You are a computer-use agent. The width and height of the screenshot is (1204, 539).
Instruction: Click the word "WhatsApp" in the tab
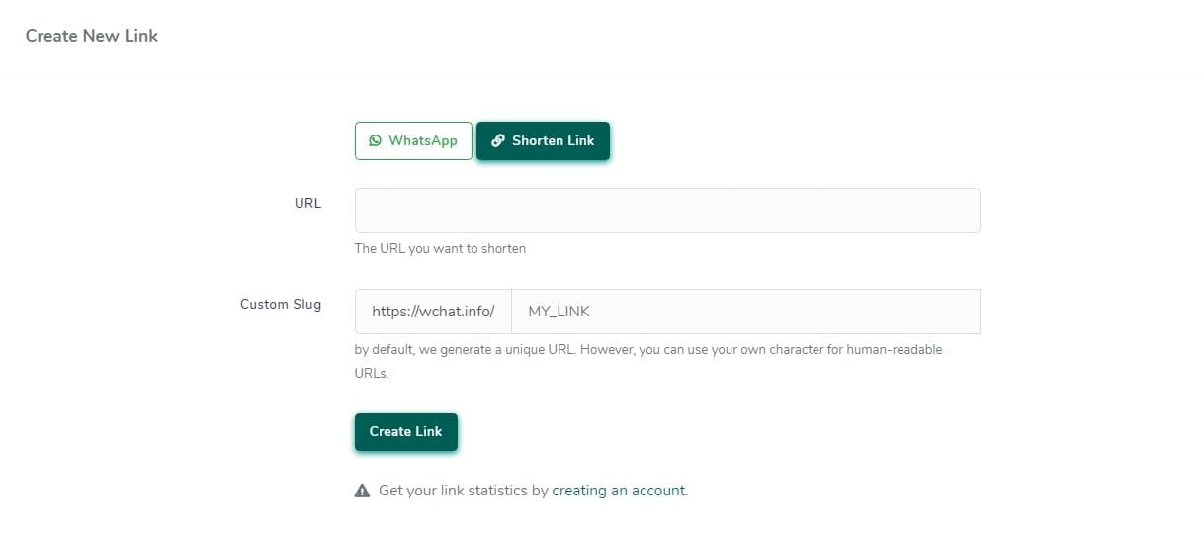point(423,140)
